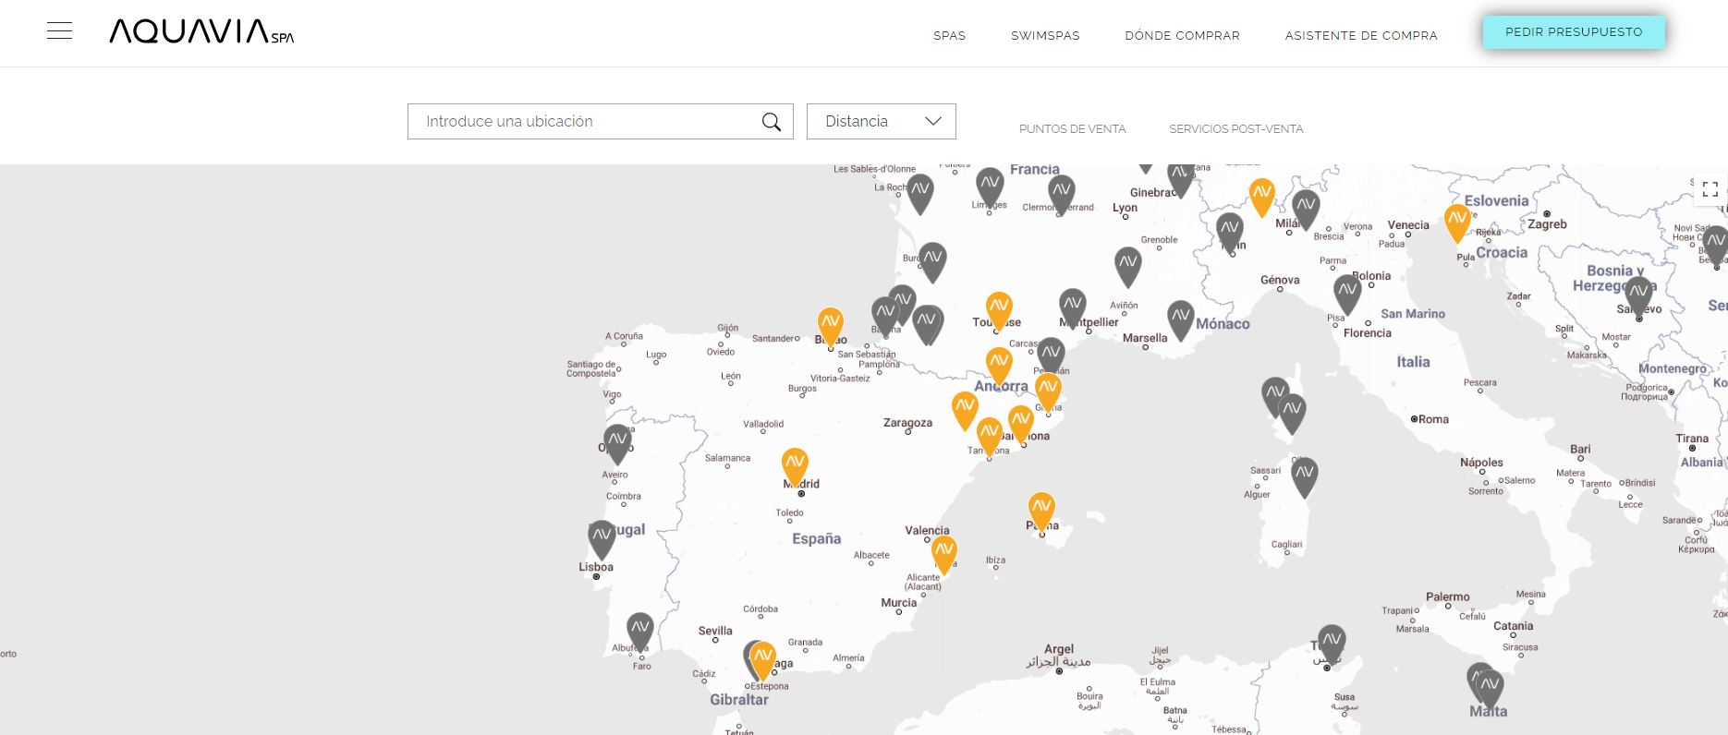The height and width of the screenshot is (735, 1728).
Task: Select the gray marker near Aveiro
Action: tap(617, 443)
